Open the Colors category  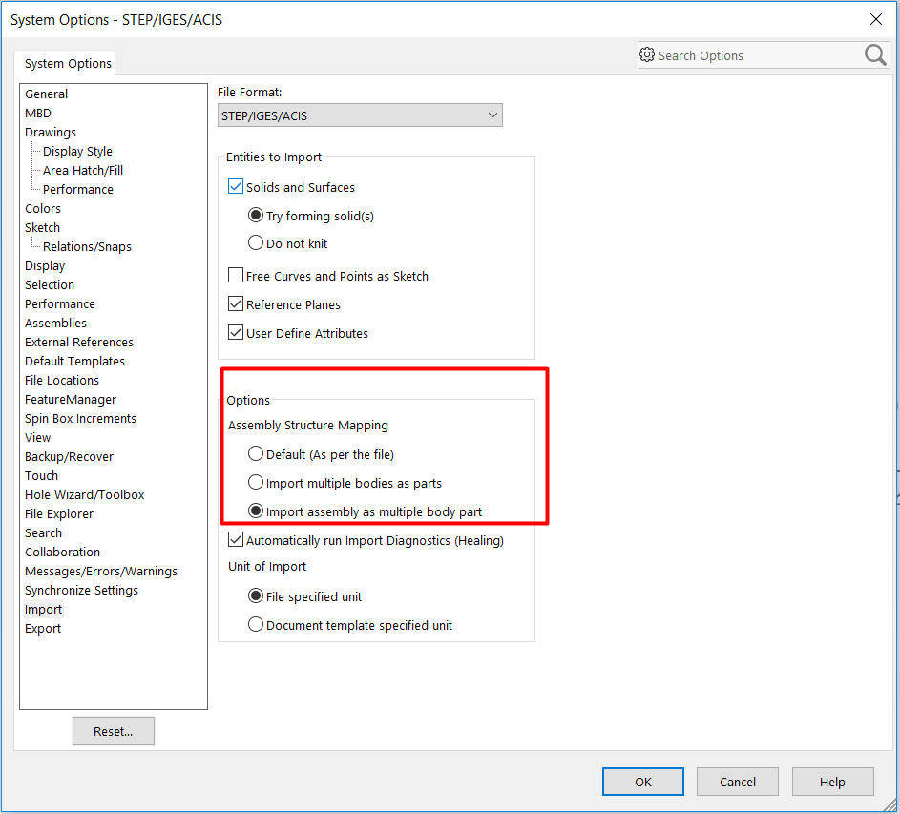(43, 208)
